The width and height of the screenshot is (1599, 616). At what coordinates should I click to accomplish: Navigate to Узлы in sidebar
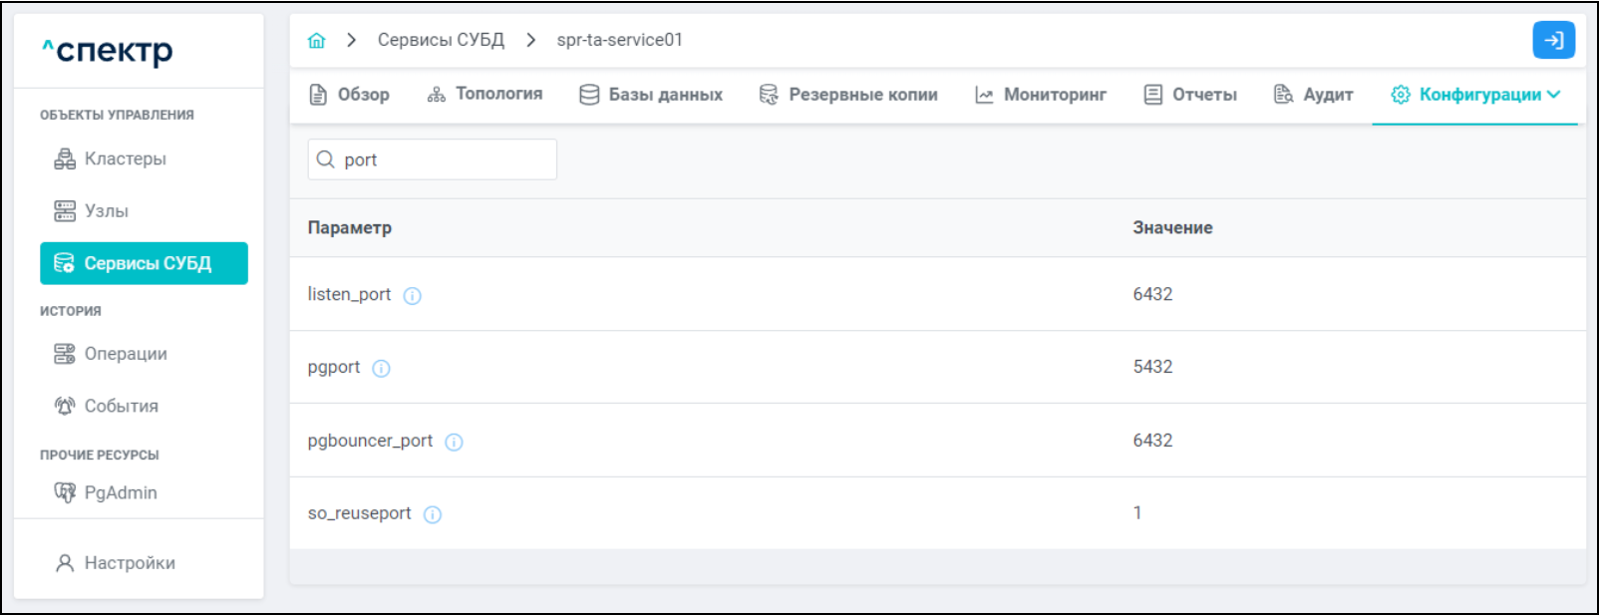[106, 211]
